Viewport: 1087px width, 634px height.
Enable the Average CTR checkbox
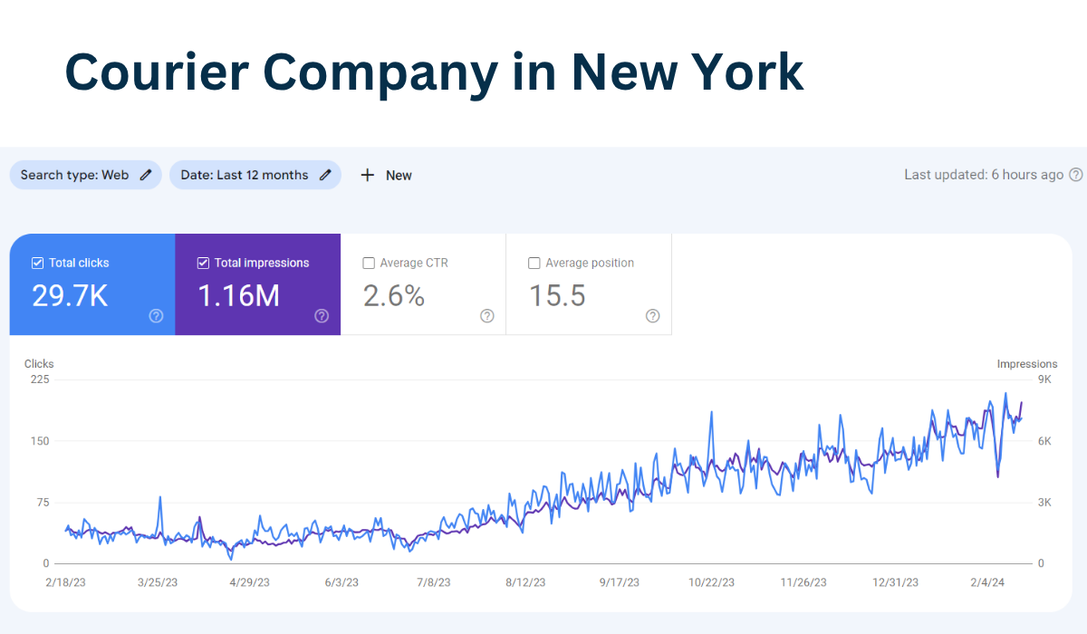[x=369, y=263]
